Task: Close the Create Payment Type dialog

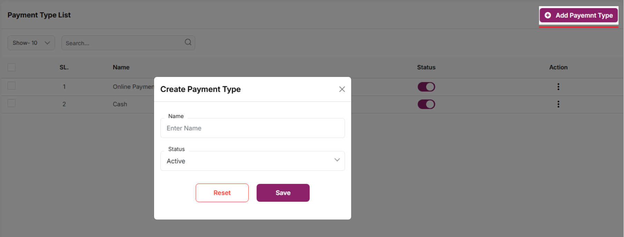Action: click(x=342, y=89)
